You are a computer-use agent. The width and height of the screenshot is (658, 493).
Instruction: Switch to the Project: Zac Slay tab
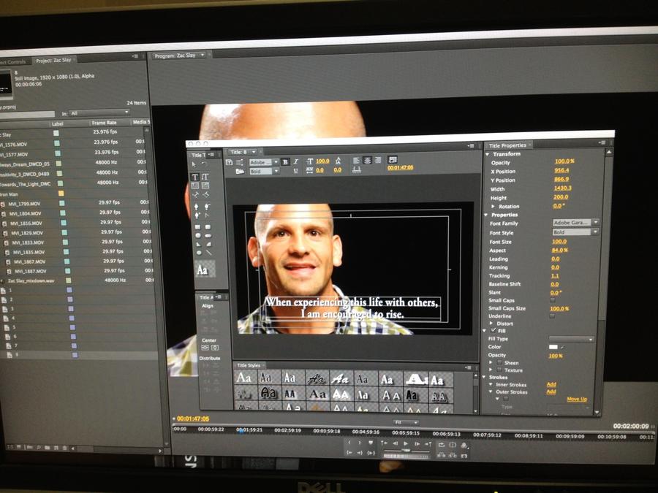point(53,61)
